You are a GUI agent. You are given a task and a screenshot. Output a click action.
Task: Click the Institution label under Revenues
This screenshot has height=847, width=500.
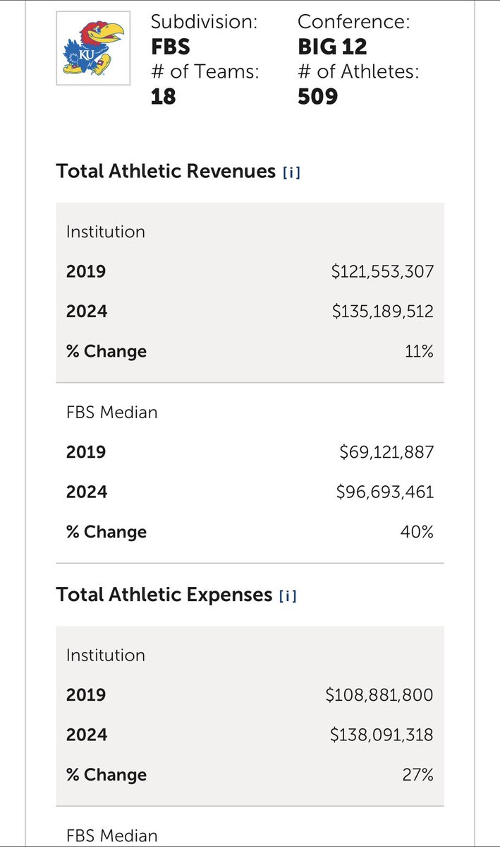106,232
